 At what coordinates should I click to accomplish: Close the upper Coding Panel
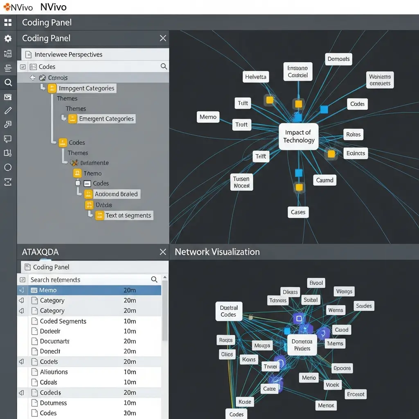163,38
